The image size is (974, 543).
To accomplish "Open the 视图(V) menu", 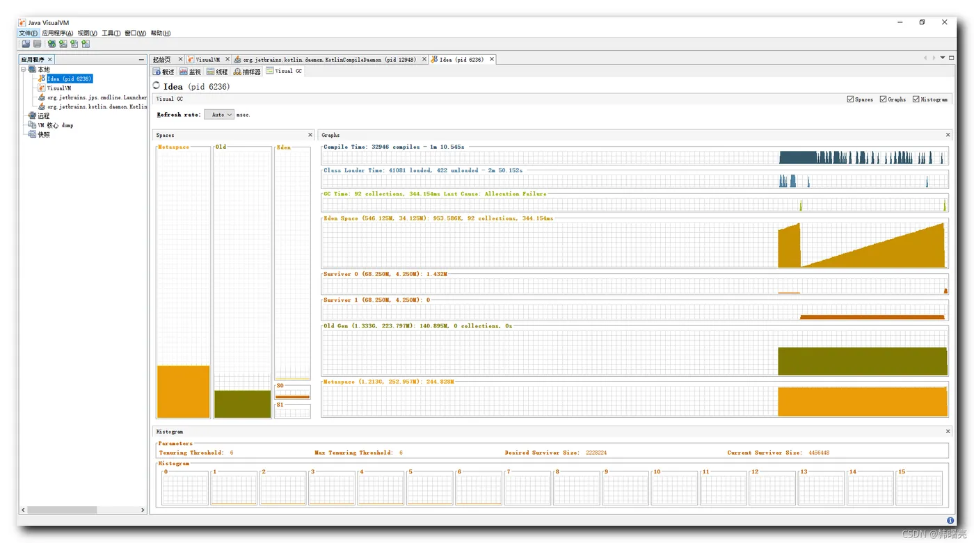I will point(88,33).
